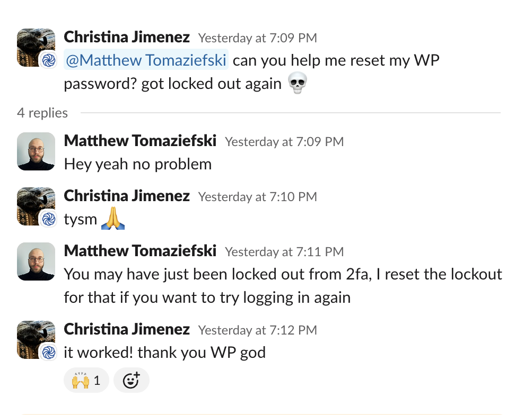
Task: Click the praying hands emoji after "tysm"
Action: pyautogui.click(x=112, y=219)
